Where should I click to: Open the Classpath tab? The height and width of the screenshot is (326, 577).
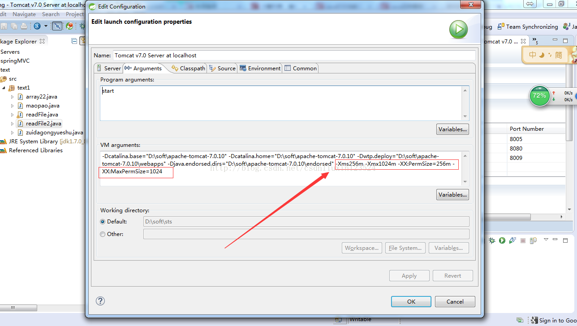click(188, 68)
